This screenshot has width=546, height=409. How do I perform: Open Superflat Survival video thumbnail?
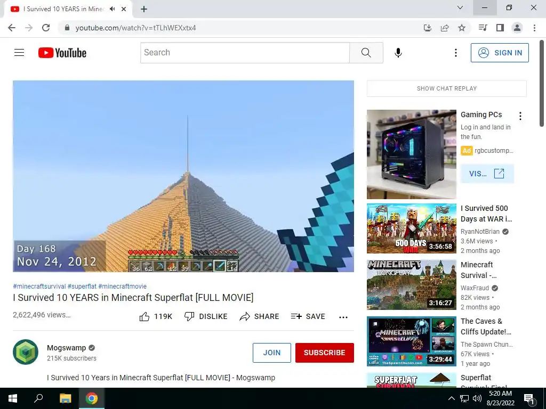click(411, 380)
